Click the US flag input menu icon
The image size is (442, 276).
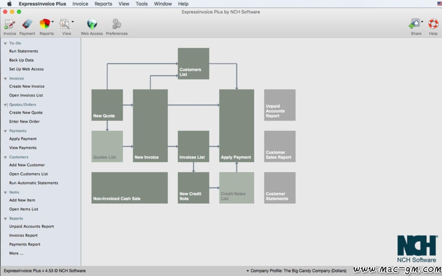click(x=439, y=4)
